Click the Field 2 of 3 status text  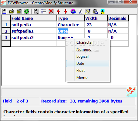(x=15, y=101)
